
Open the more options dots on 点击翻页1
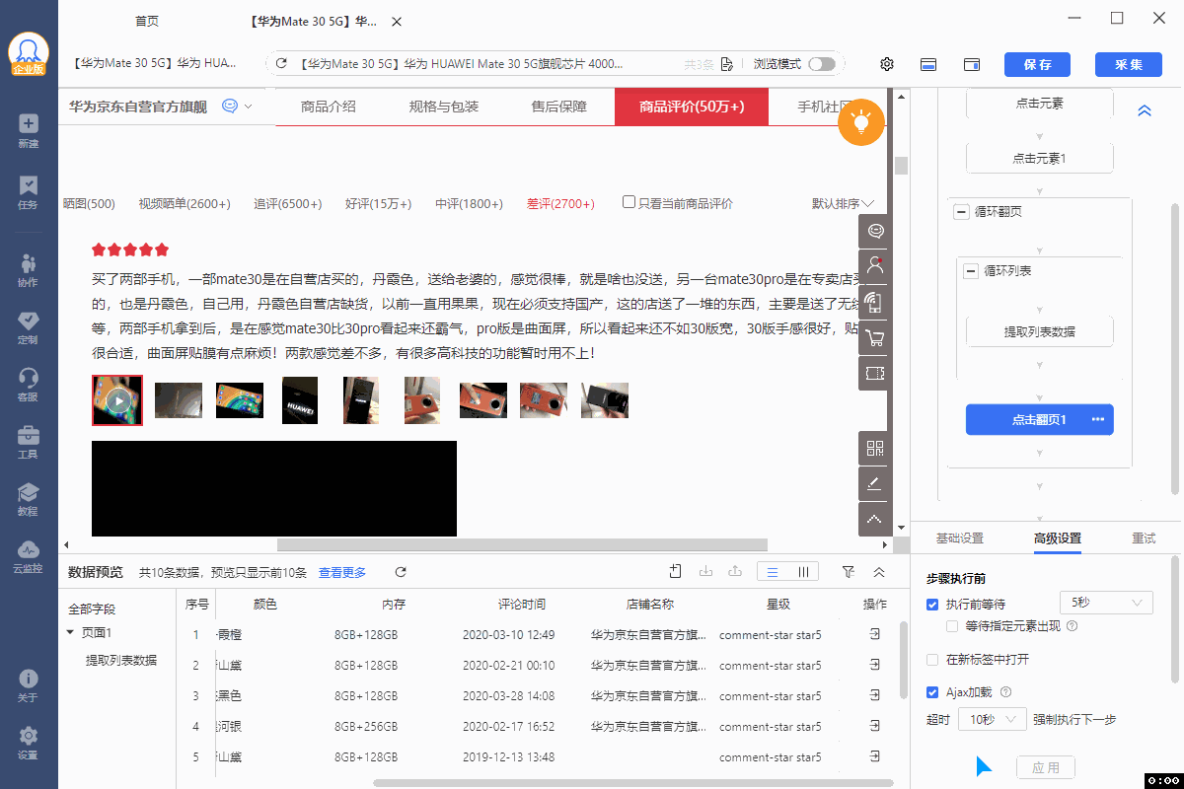1098,419
